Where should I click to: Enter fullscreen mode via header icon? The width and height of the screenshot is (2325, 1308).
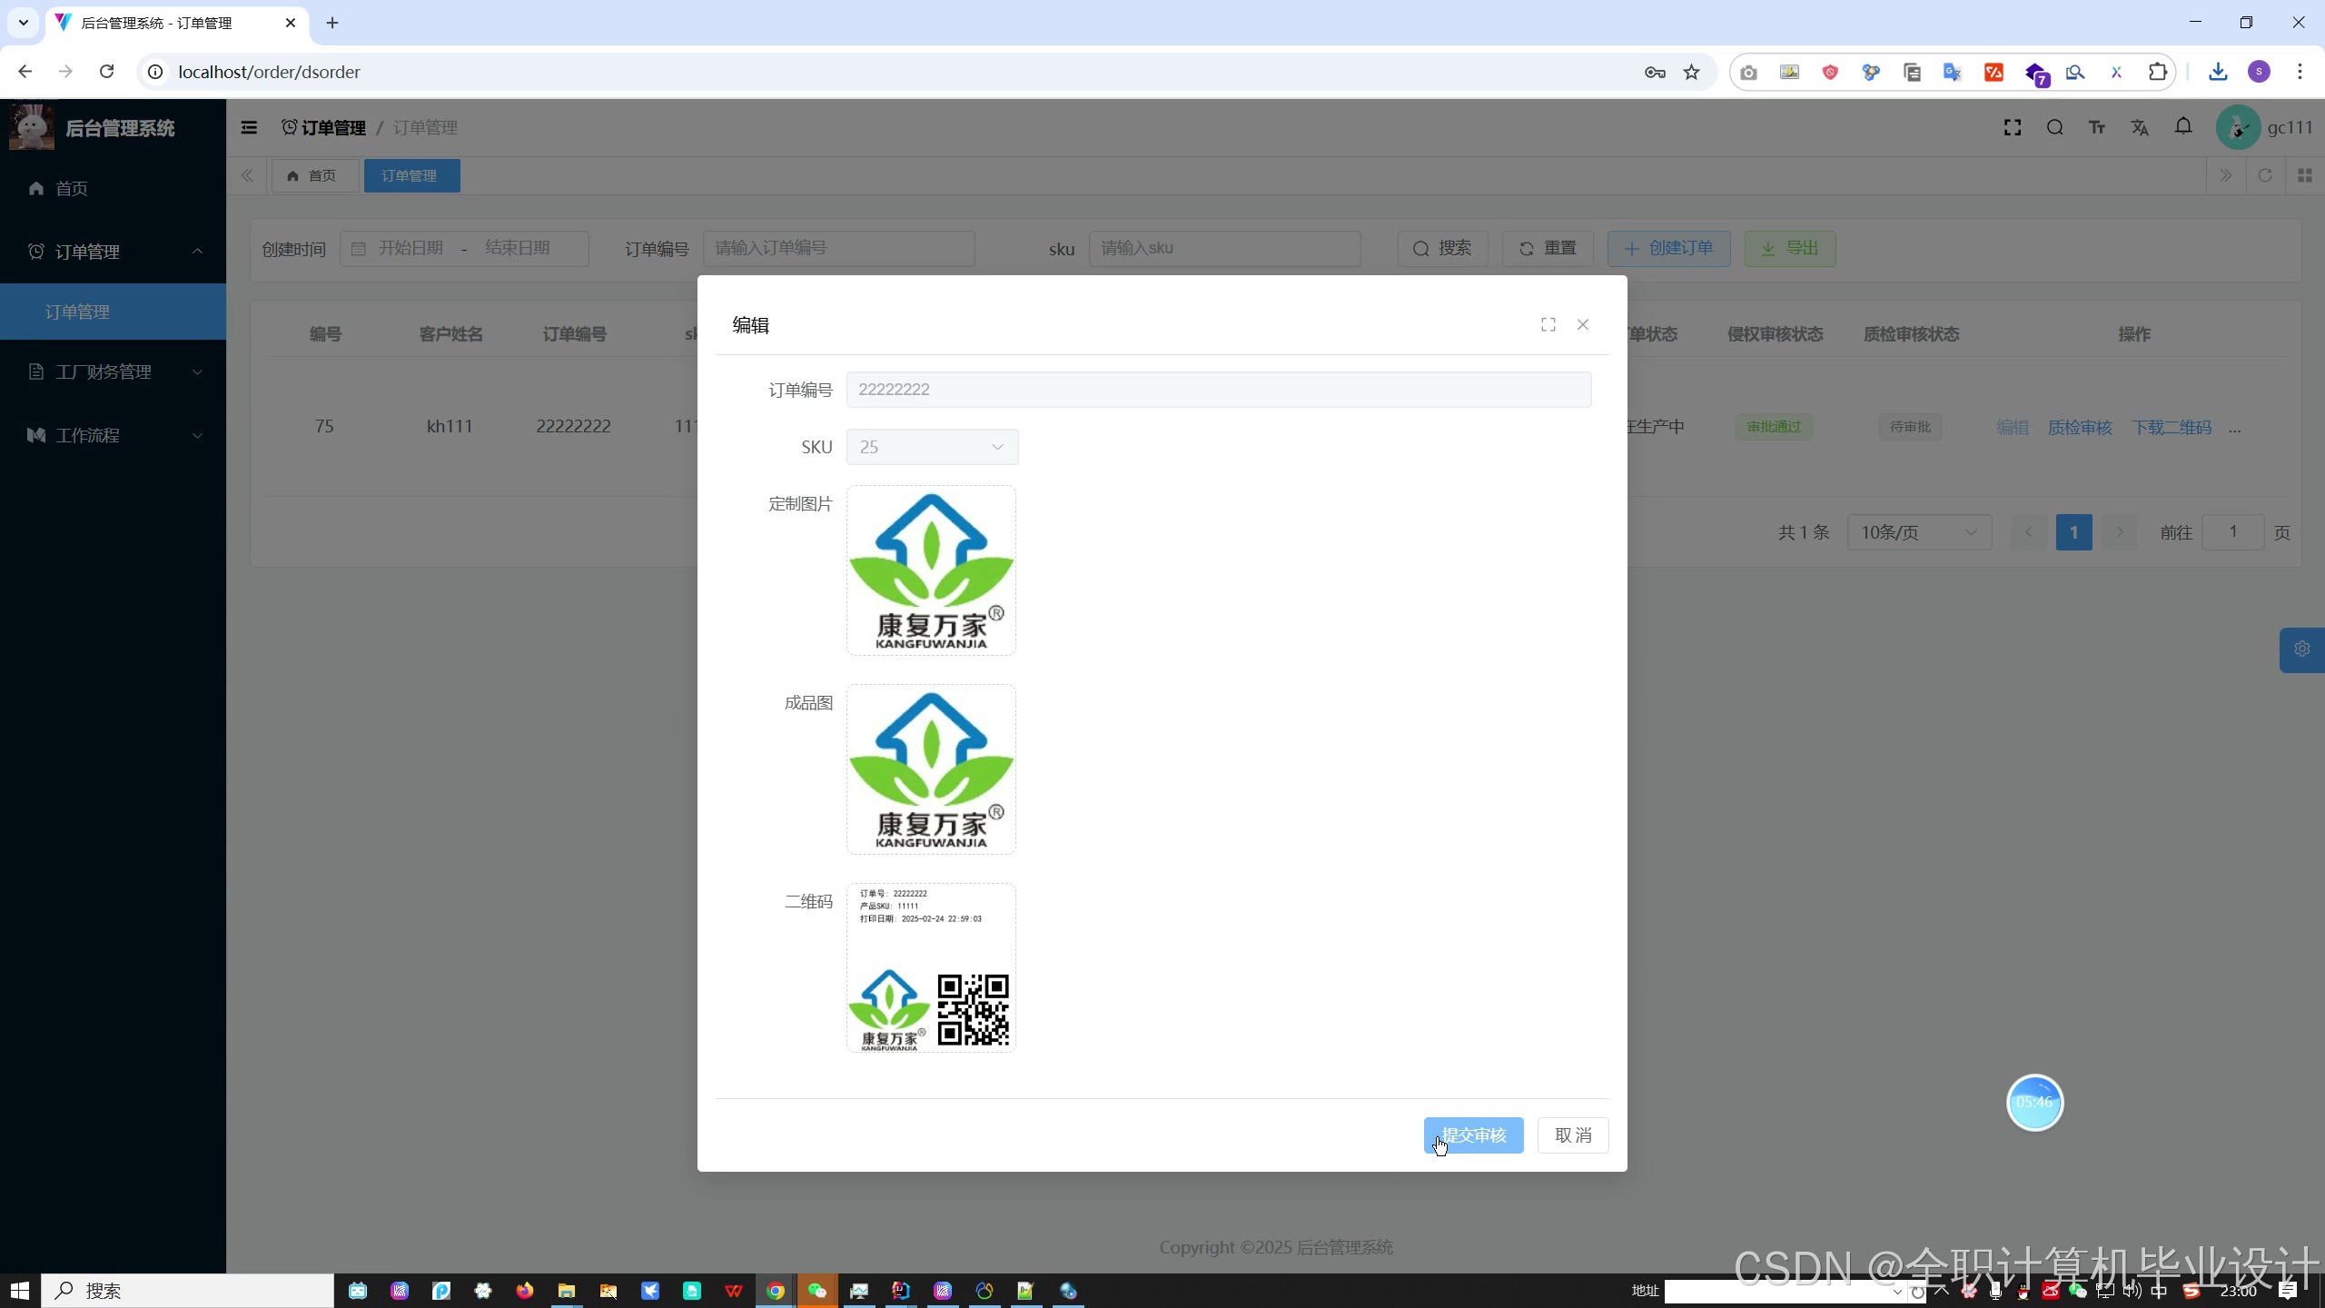[2013, 128]
